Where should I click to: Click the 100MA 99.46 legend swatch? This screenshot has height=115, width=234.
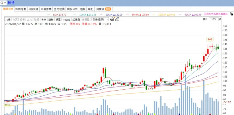point(154,15)
